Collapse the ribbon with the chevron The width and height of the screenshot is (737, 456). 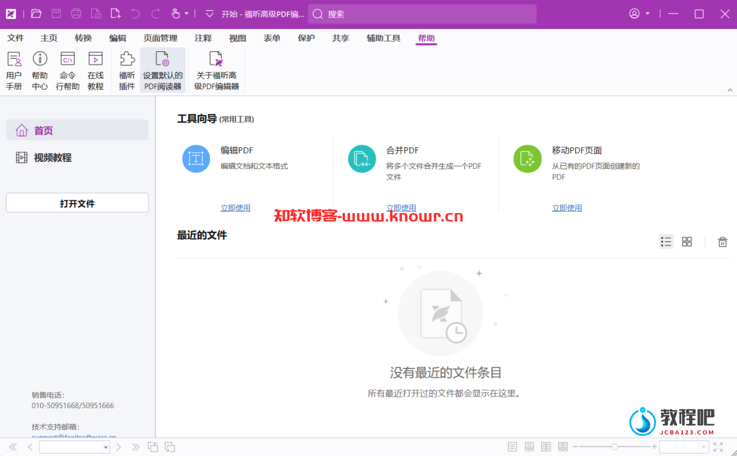click(730, 90)
